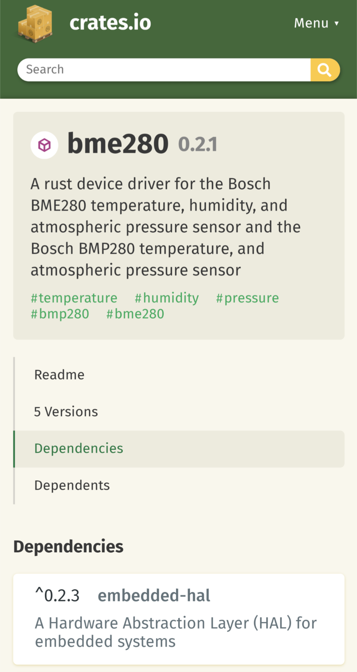Open the #bmp280 keyword tag
The width and height of the screenshot is (357, 672).
(60, 314)
